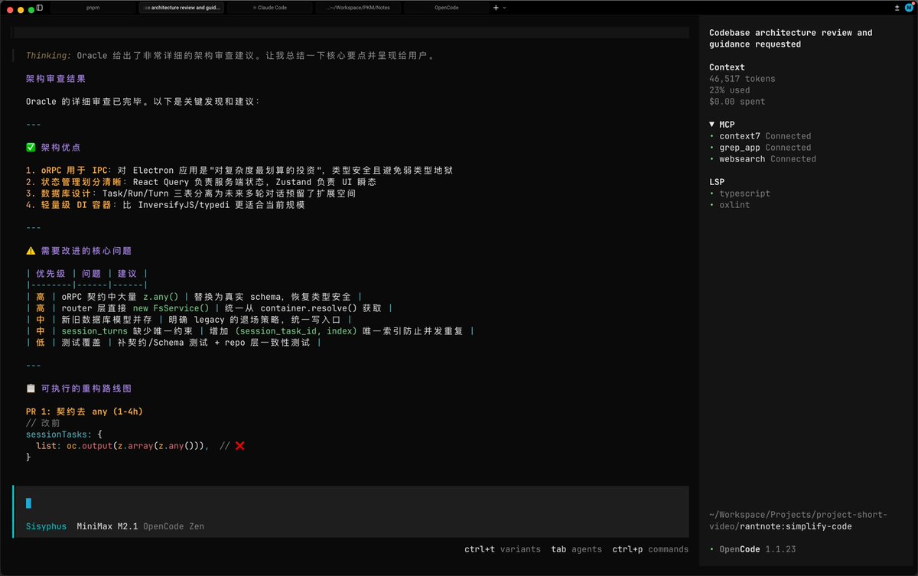
Task: Click the ctrl+p commands hint
Action: pos(650,549)
